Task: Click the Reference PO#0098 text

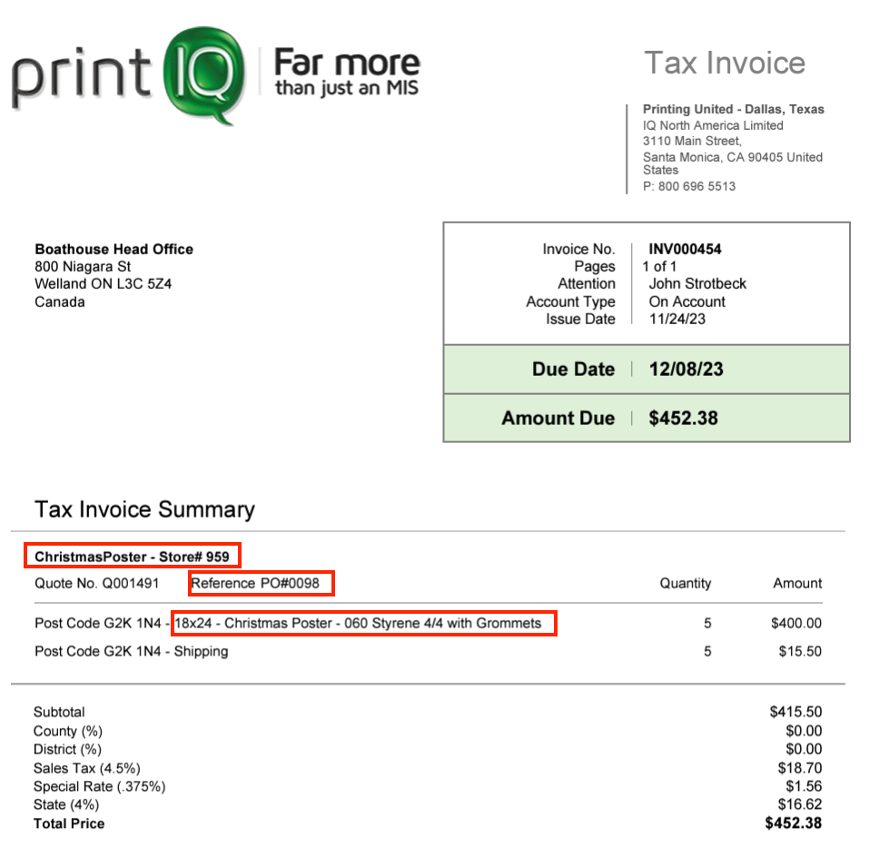Action: 261,583
